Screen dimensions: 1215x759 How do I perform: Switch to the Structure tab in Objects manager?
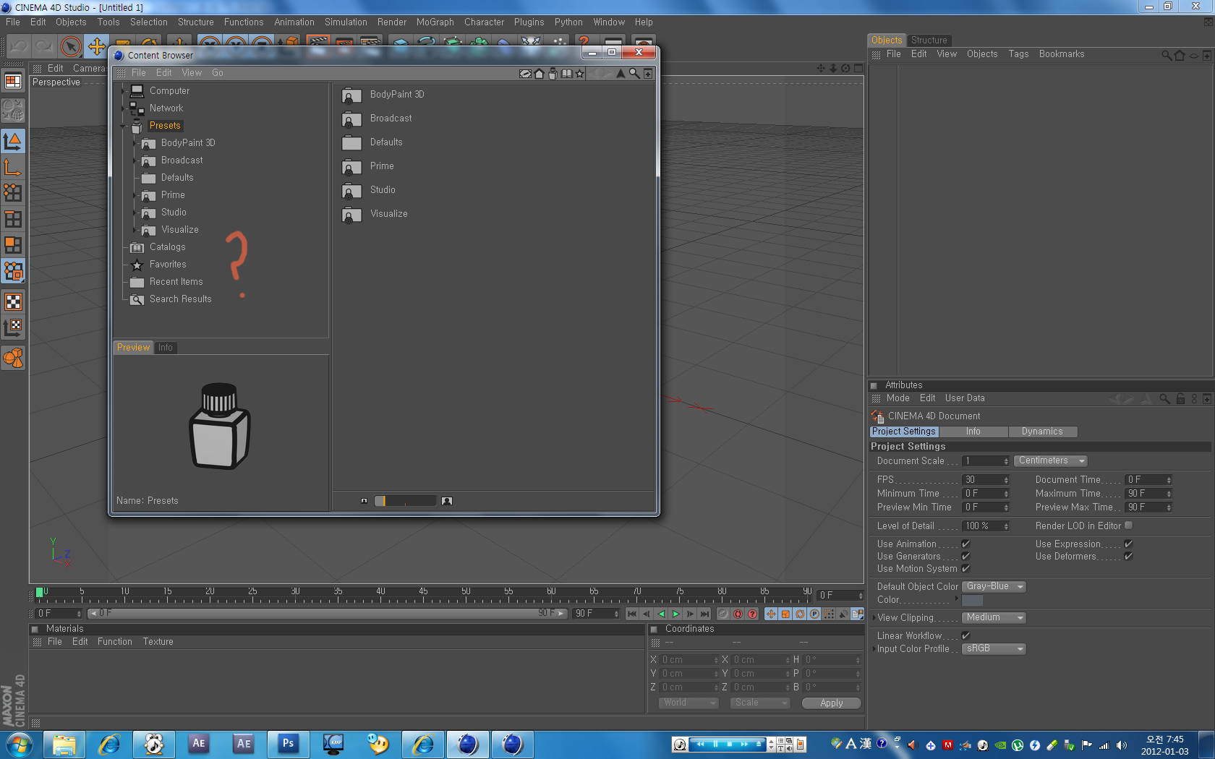point(929,40)
